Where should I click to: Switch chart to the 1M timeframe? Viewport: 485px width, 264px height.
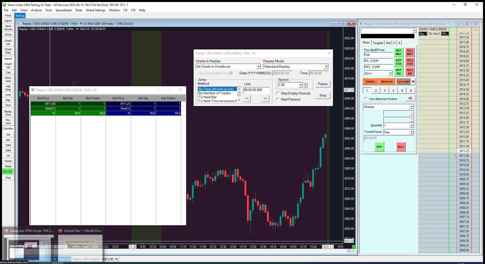click(8, 135)
